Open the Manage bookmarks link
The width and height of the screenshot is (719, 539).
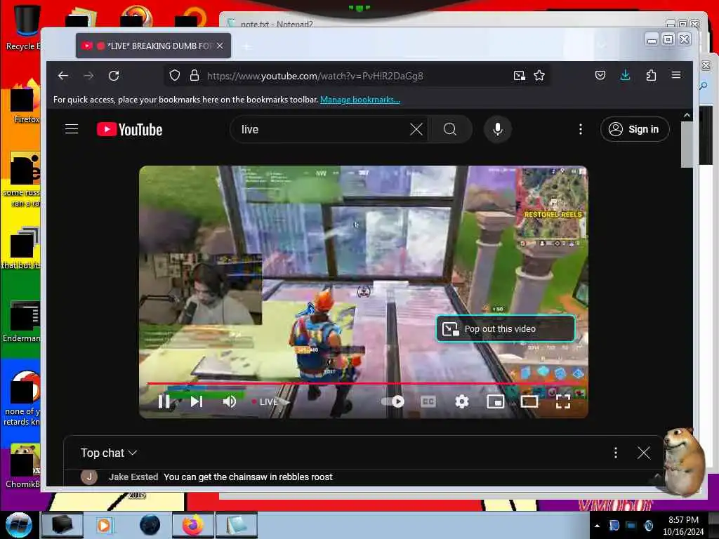tap(360, 100)
